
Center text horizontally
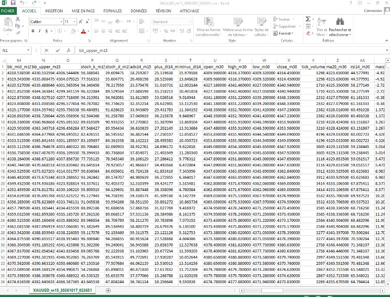click(x=103, y=31)
